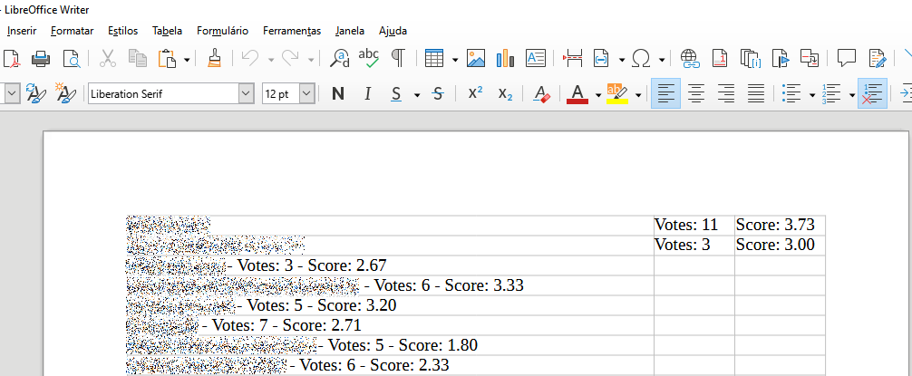912x376 pixels.
Task: Expand the undo history dropdown
Action: coord(271,59)
